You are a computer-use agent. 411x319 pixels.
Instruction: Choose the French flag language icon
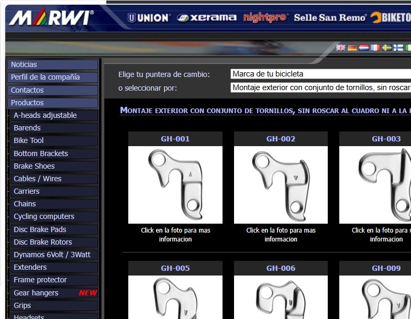click(375, 48)
